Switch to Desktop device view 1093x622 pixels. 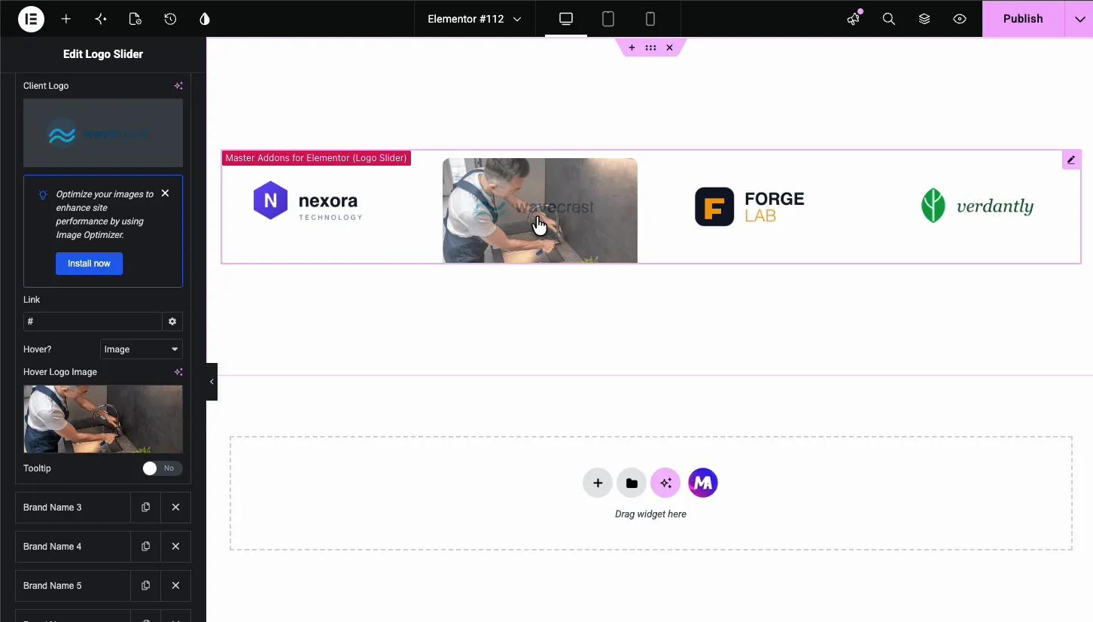pyautogui.click(x=566, y=19)
